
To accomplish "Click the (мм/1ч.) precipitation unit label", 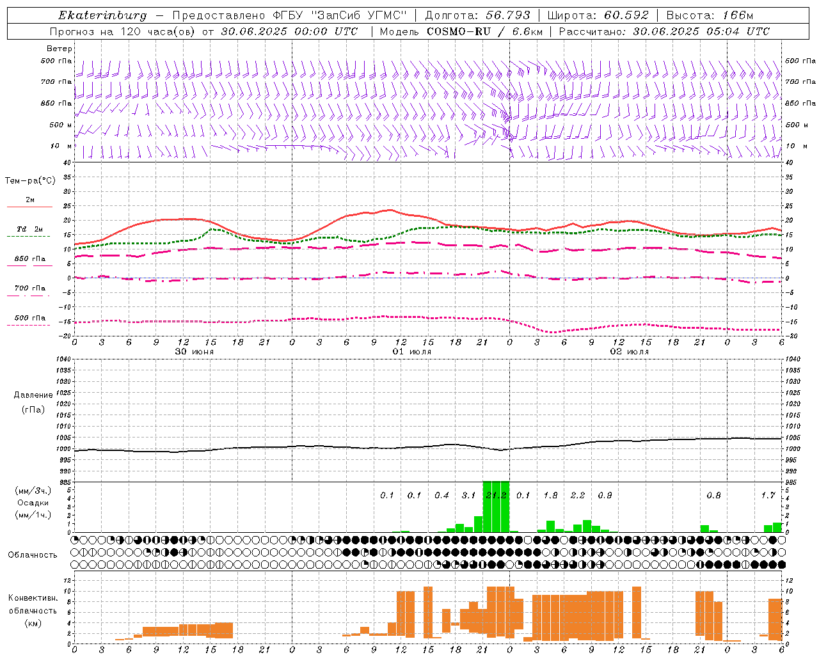I will pyautogui.click(x=33, y=515).
